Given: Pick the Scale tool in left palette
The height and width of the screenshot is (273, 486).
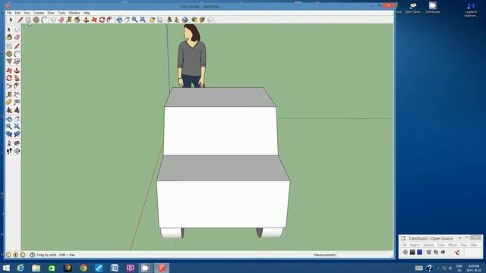Looking at the screenshot, I should tap(9, 86).
